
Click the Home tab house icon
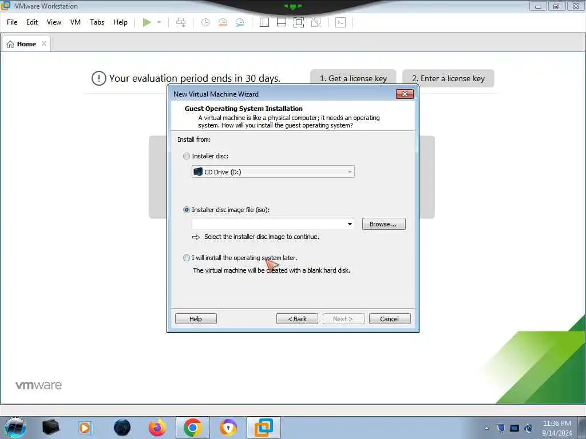[10, 44]
